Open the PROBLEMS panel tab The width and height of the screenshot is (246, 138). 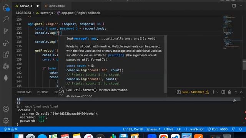coord(24,92)
